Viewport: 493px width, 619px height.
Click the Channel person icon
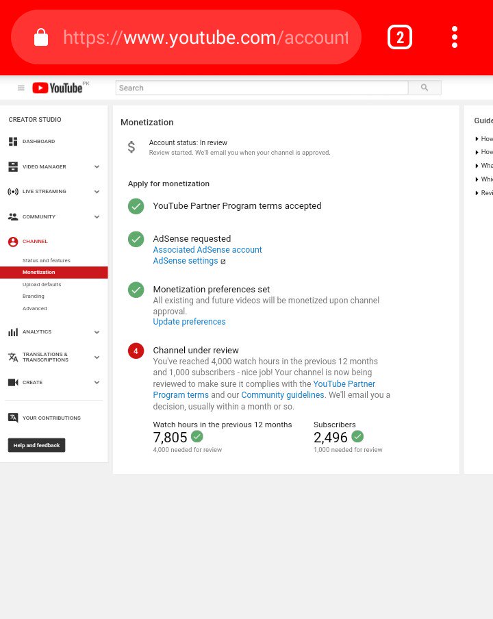(13, 242)
